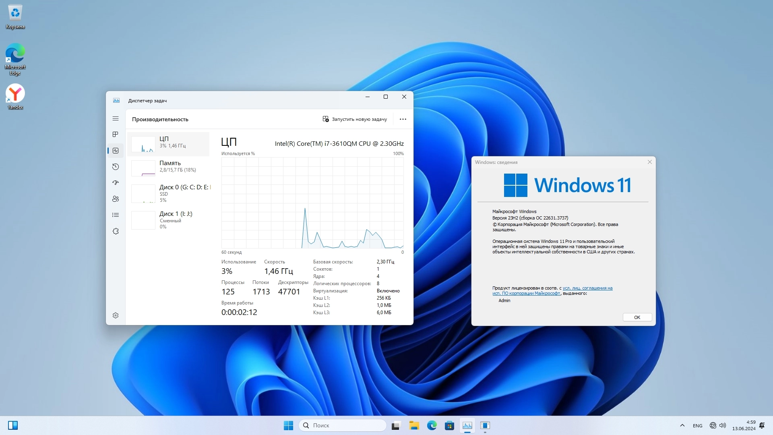The height and width of the screenshot is (435, 773).
Task: Open the Processes page icon in sidebar
Action: (116, 134)
